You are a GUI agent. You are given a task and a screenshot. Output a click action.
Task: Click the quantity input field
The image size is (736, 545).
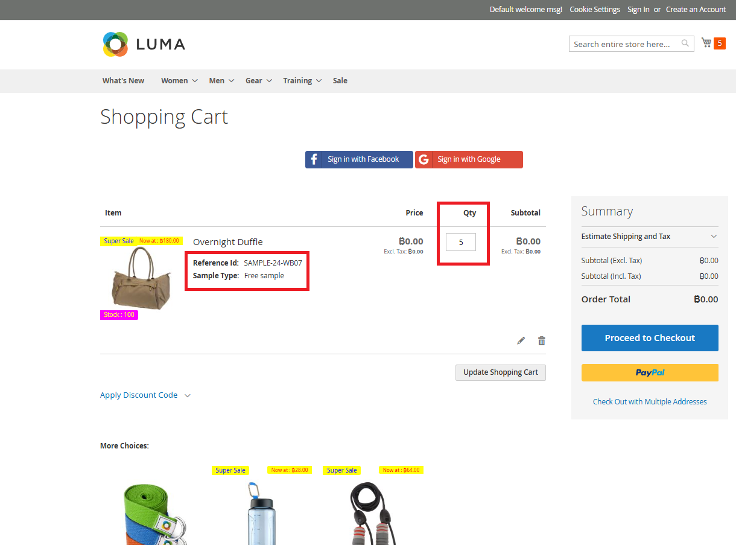[x=461, y=242]
